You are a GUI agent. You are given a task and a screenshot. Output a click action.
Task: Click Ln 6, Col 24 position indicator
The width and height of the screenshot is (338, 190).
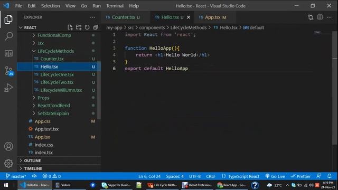pos(149,176)
